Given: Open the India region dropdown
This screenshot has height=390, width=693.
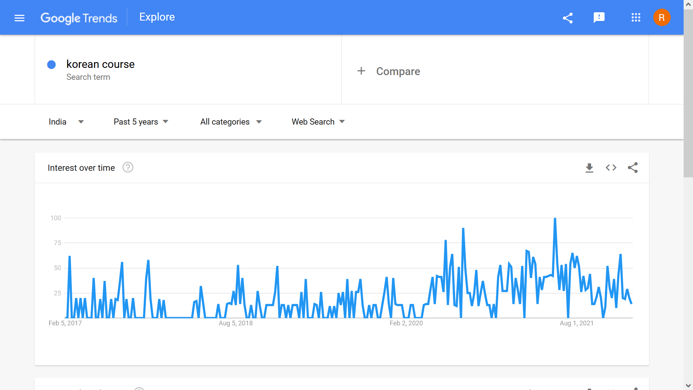Looking at the screenshot, I should [x=66, y=122].
